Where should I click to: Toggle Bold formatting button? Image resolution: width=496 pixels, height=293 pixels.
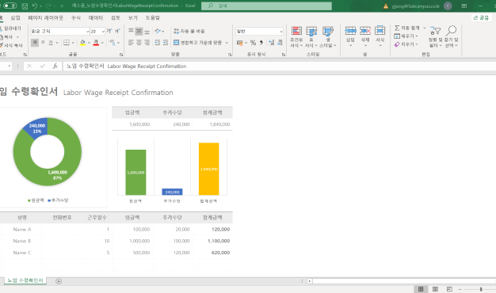35,42
